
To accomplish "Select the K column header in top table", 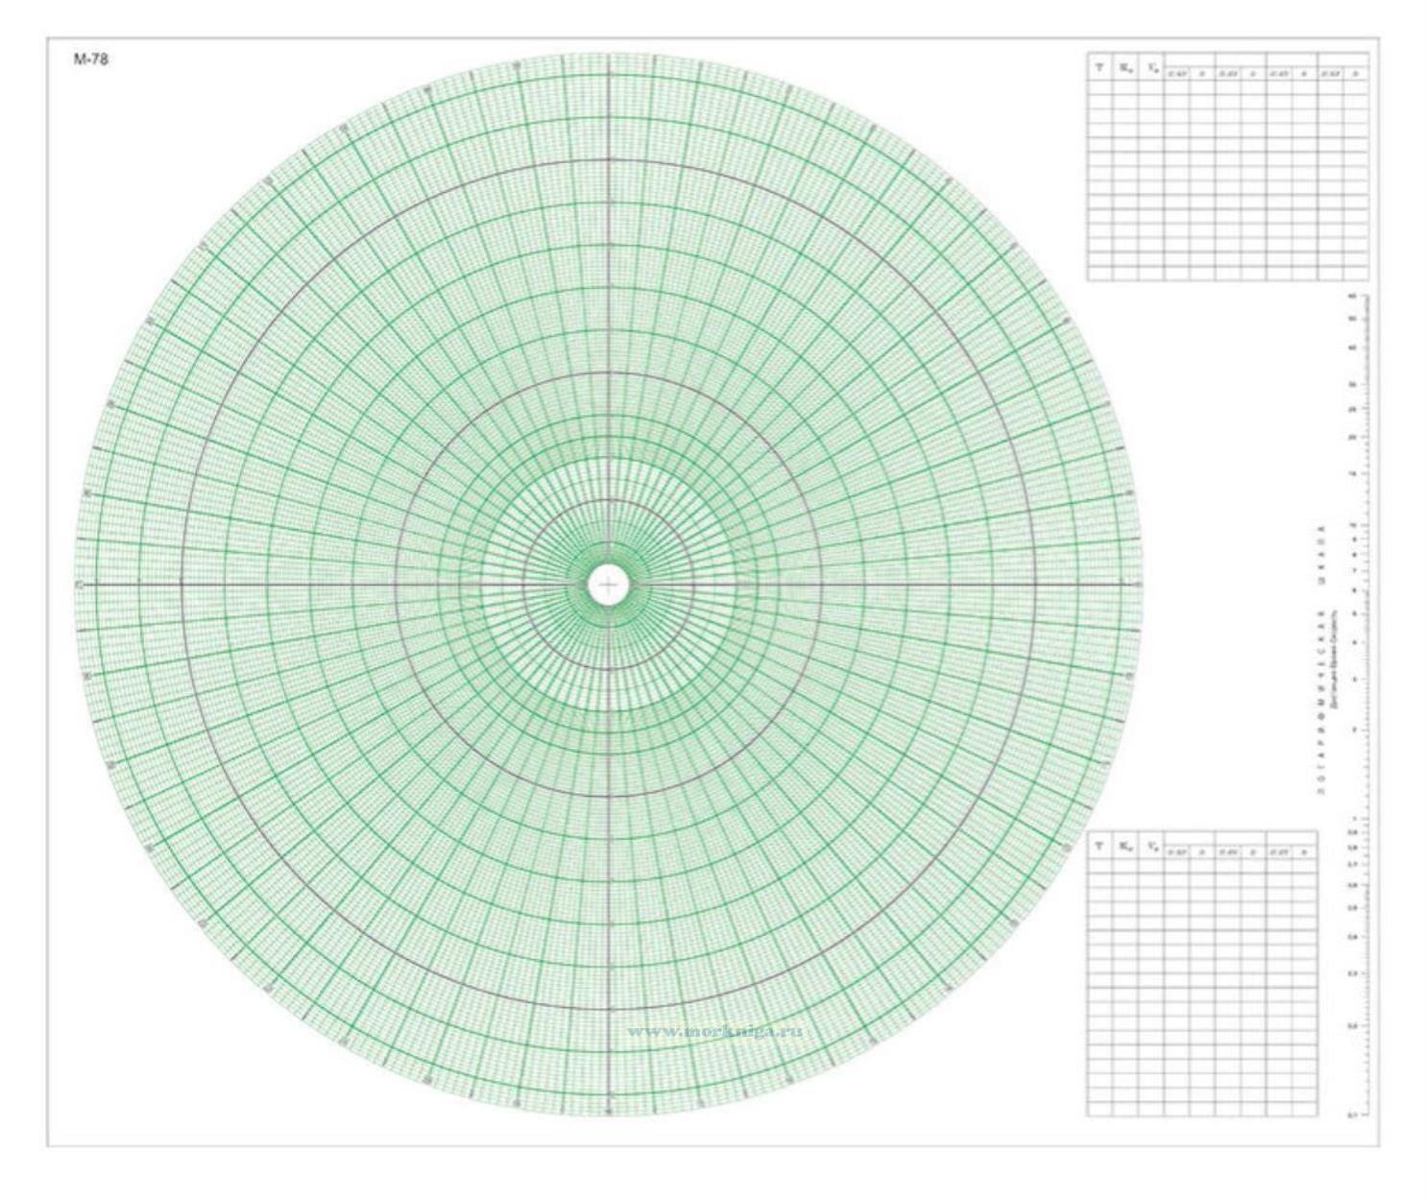I will 1125,69.
